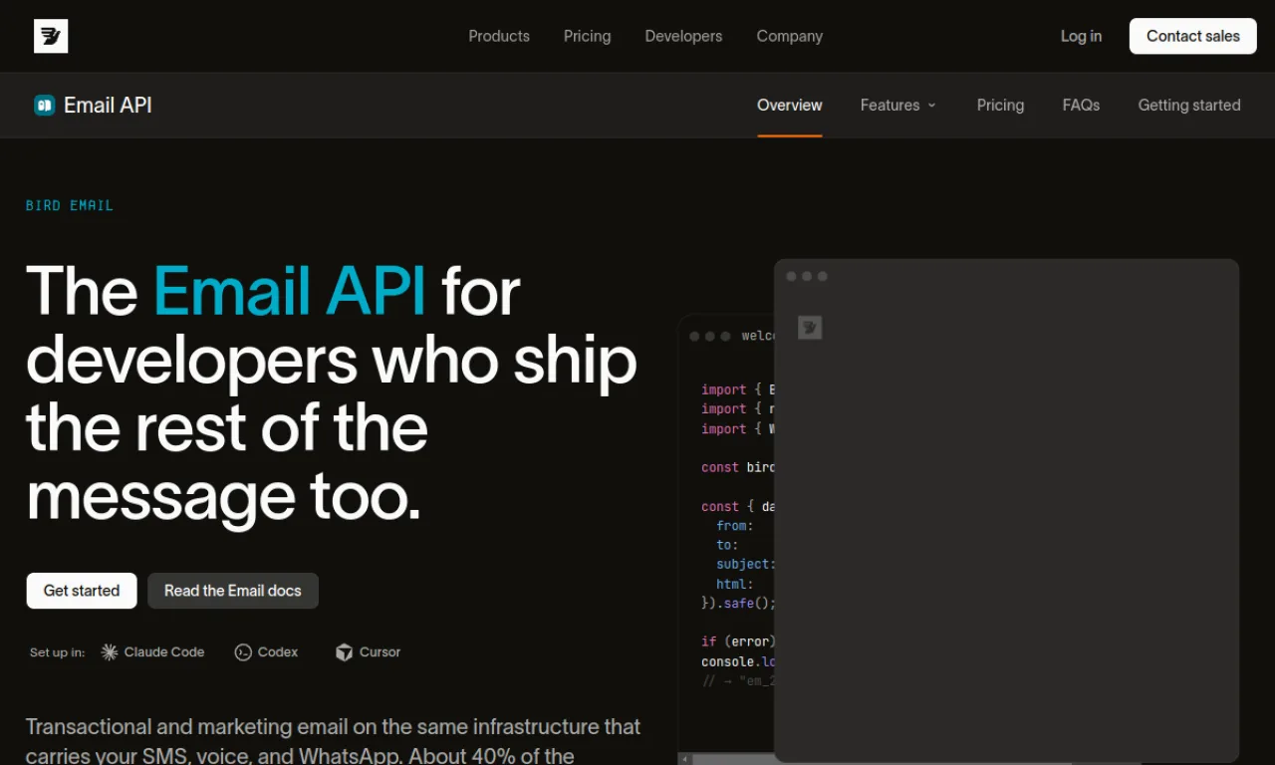Open the FAQs section tab
The height and width of the screenshot is (765, 1275).
(1081, 105)
